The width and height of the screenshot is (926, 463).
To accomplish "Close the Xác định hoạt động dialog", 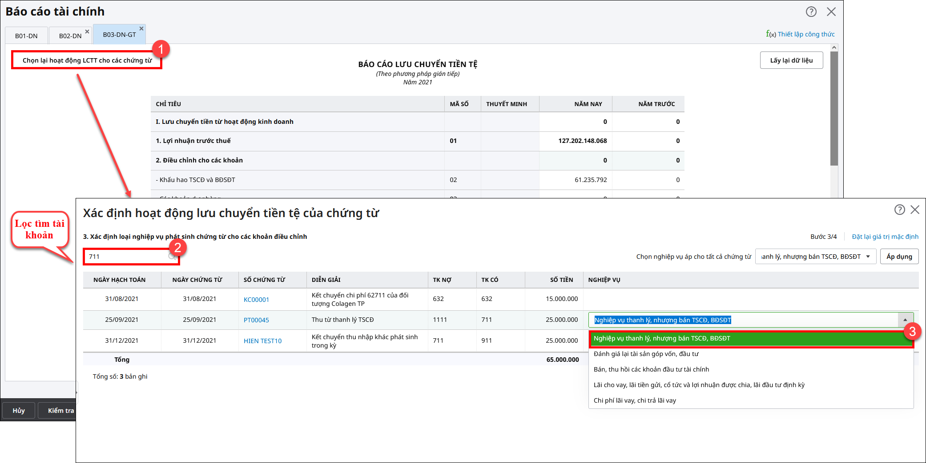I will 915,210.
